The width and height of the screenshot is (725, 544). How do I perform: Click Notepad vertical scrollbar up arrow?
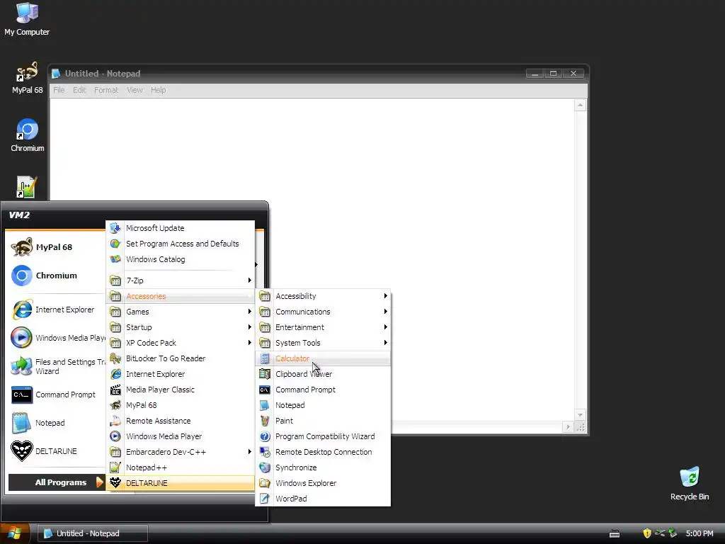click(580, 106)
